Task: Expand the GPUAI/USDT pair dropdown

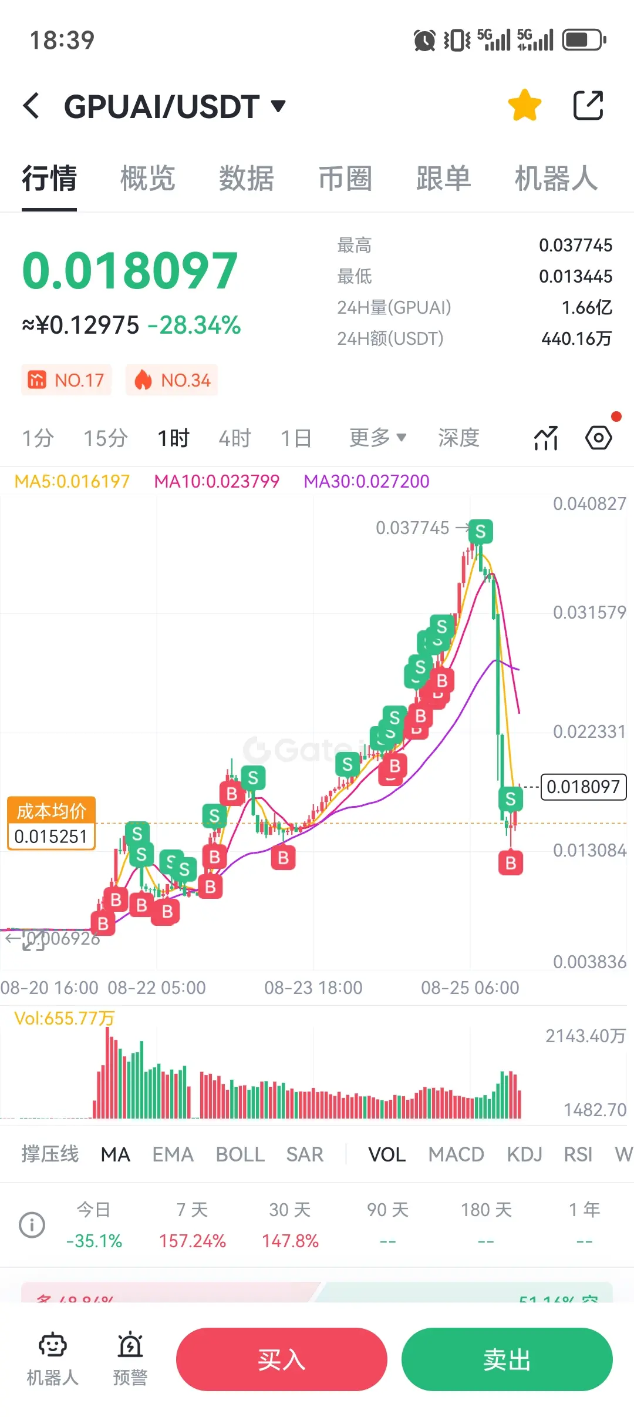Action: coord(278,106)
